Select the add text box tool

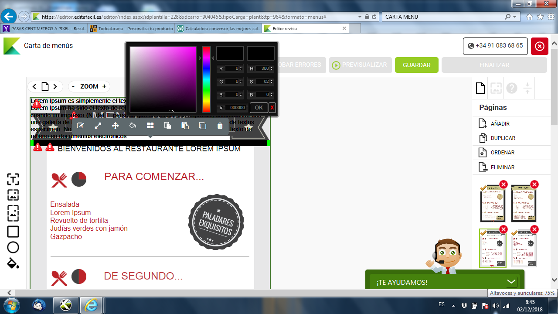(x=13, y=179)
